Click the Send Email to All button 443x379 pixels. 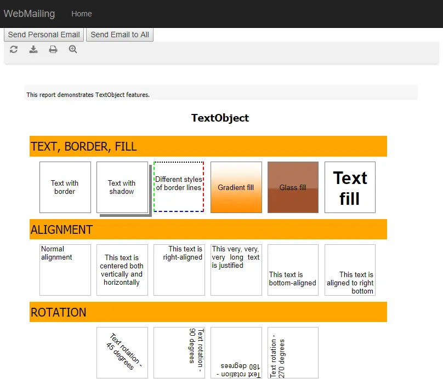[120, 35]
